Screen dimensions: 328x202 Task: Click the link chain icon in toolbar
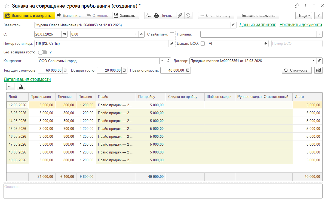(x=180, y=15)
